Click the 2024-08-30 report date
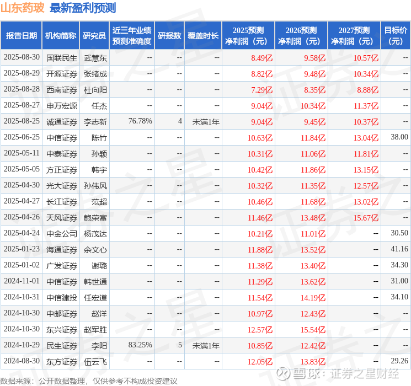Image resolution: width=411 pixels, height=386 pixels. coord(22,361)
